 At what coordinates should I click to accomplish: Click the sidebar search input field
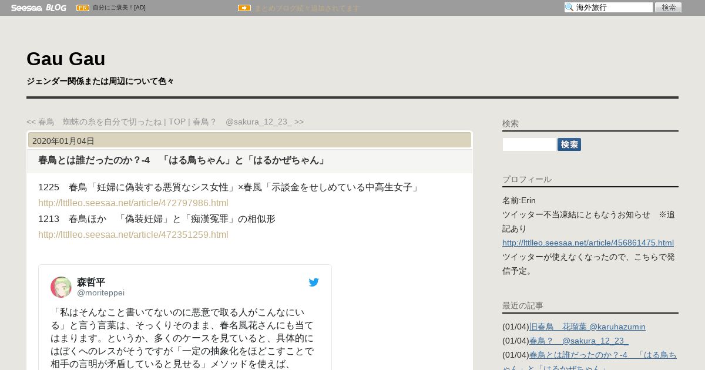[x=529, y=144]
